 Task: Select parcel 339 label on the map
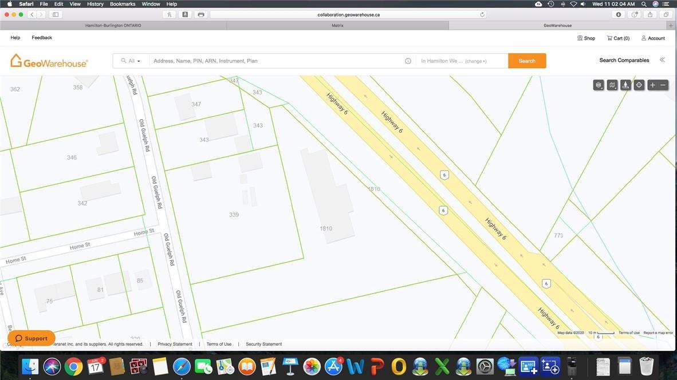tap(234, 215)
